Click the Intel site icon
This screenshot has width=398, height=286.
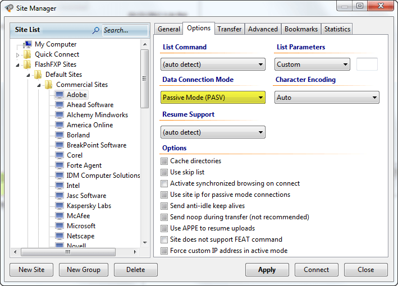pos(60,186)
